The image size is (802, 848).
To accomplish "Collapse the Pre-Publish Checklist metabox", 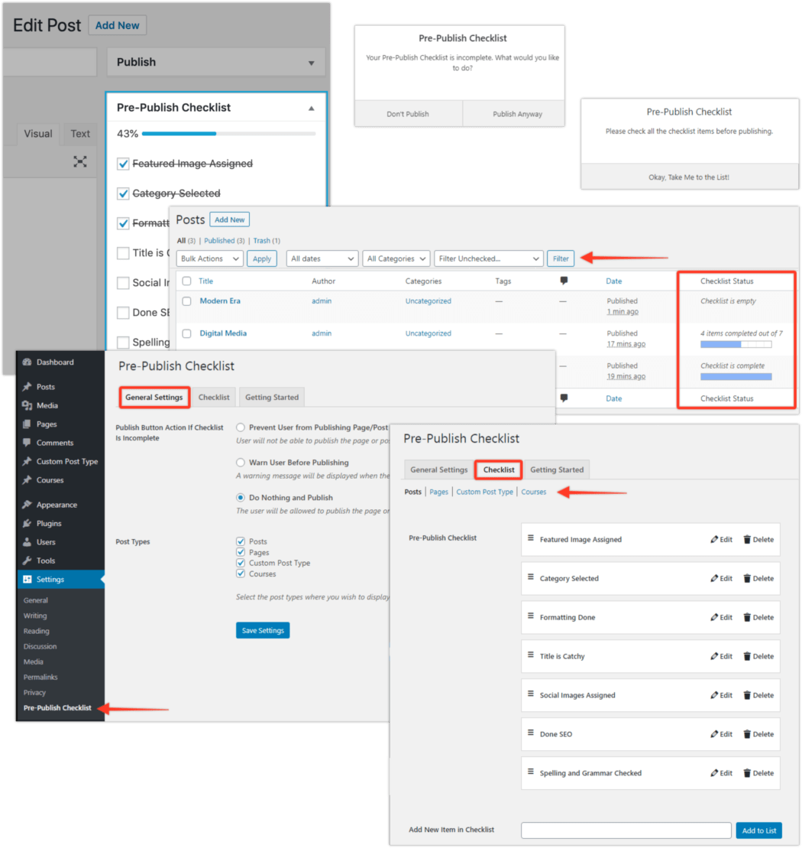I will tap(312, 108).
